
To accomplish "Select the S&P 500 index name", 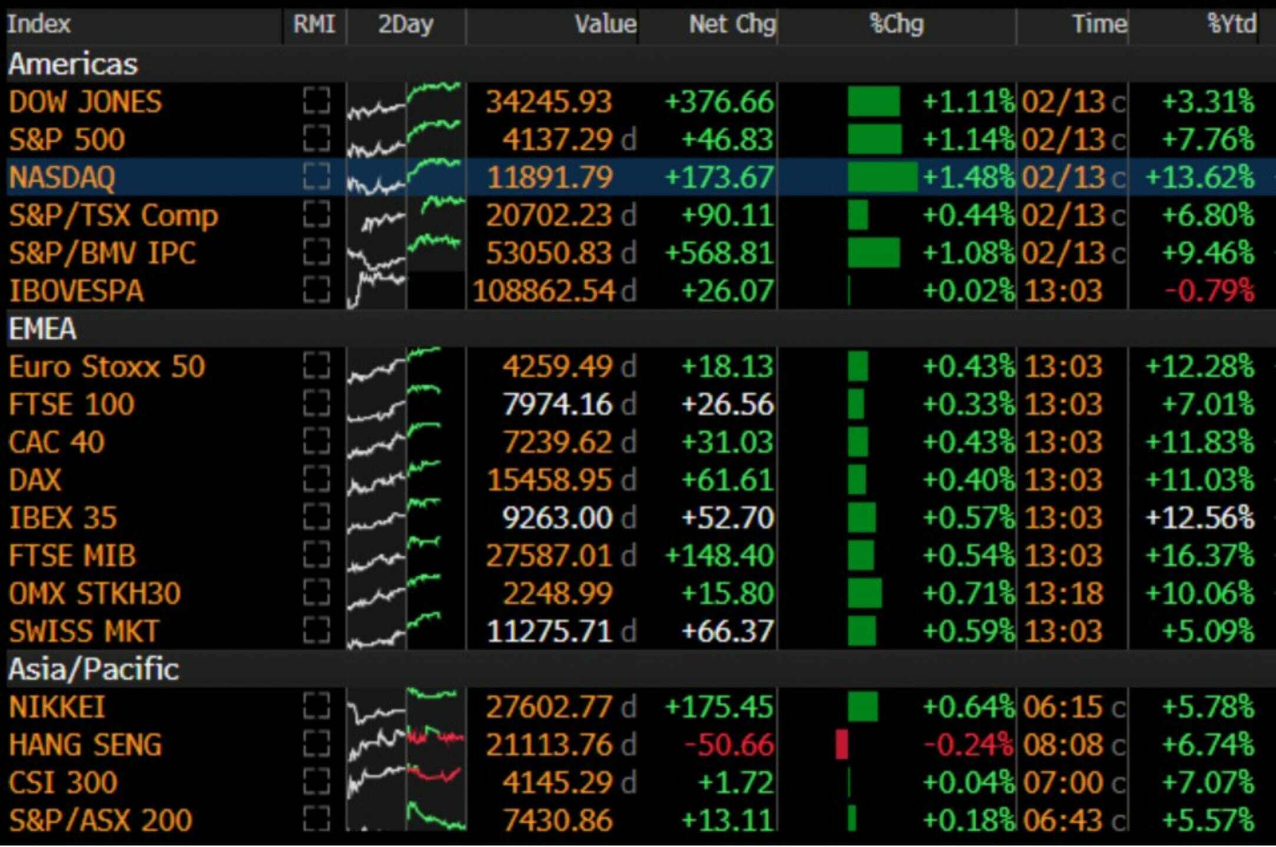I will pyautogui.click(x=67, y=139).
